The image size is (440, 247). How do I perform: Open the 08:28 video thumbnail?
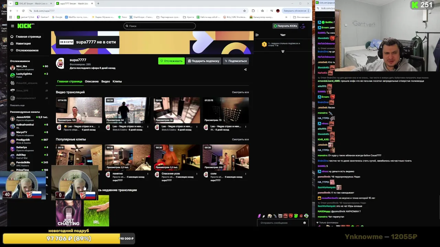coord(128,110)
